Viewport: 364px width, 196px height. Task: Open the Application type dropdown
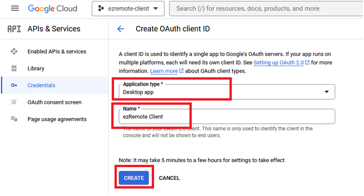click(227, 92)
